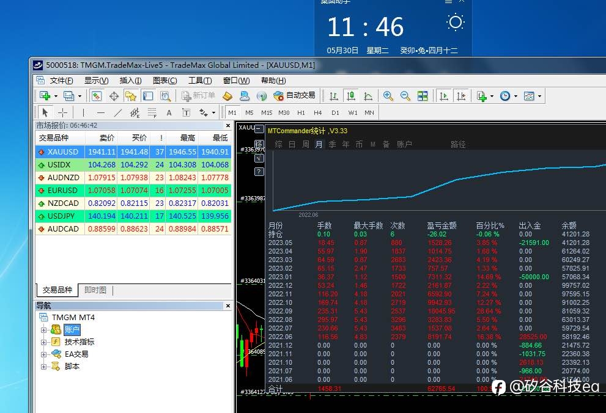Select the XAUUSD row in Market Watch
Screen dimensions: 606x413
[x=133, y=152]
